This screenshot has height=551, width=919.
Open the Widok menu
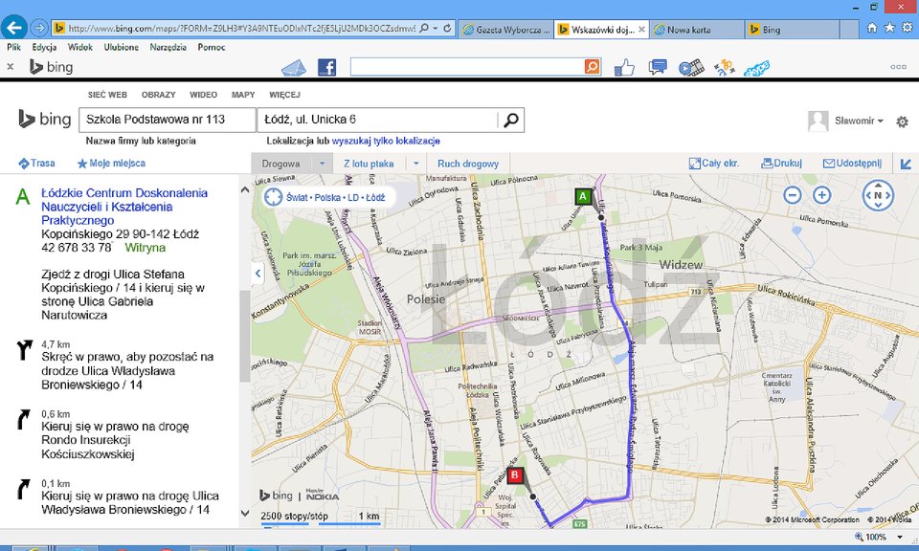pyautogui.click(x=80, y=47)
